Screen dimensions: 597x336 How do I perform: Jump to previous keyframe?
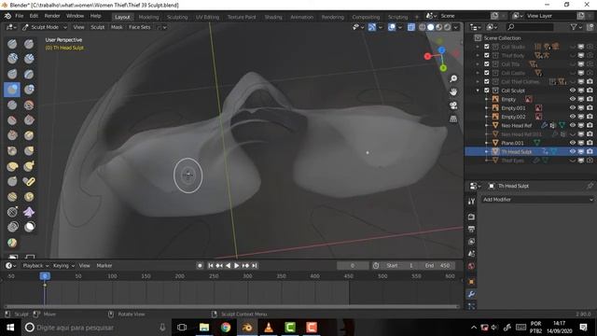tap(219, 265)
